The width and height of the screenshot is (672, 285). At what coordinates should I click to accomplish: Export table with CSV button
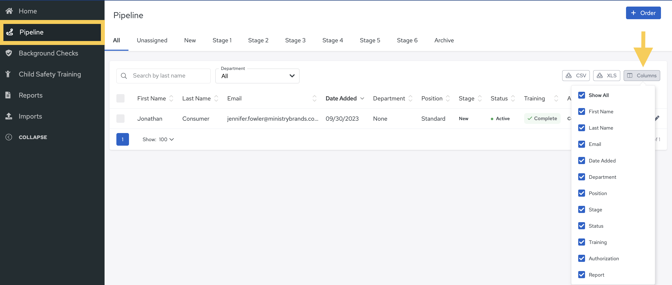(x=576, y=75)
